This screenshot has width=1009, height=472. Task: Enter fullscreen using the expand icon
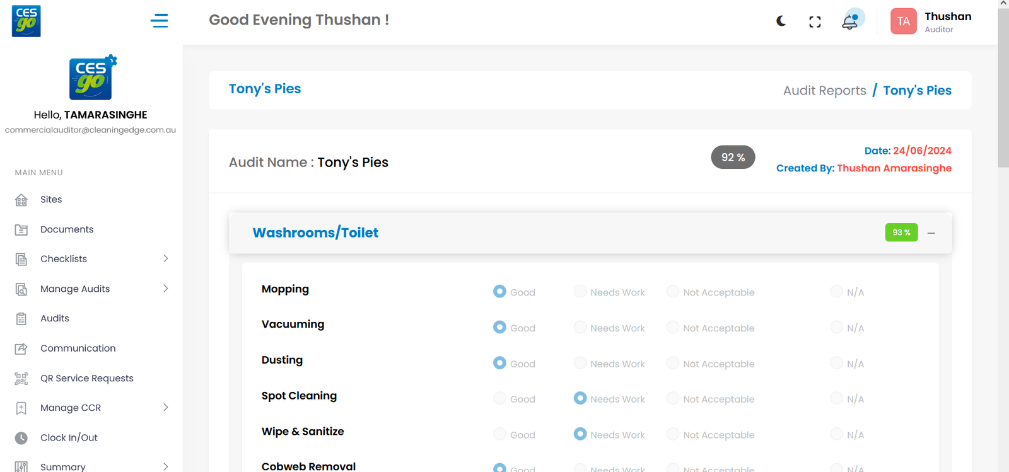tap(815, 22)
